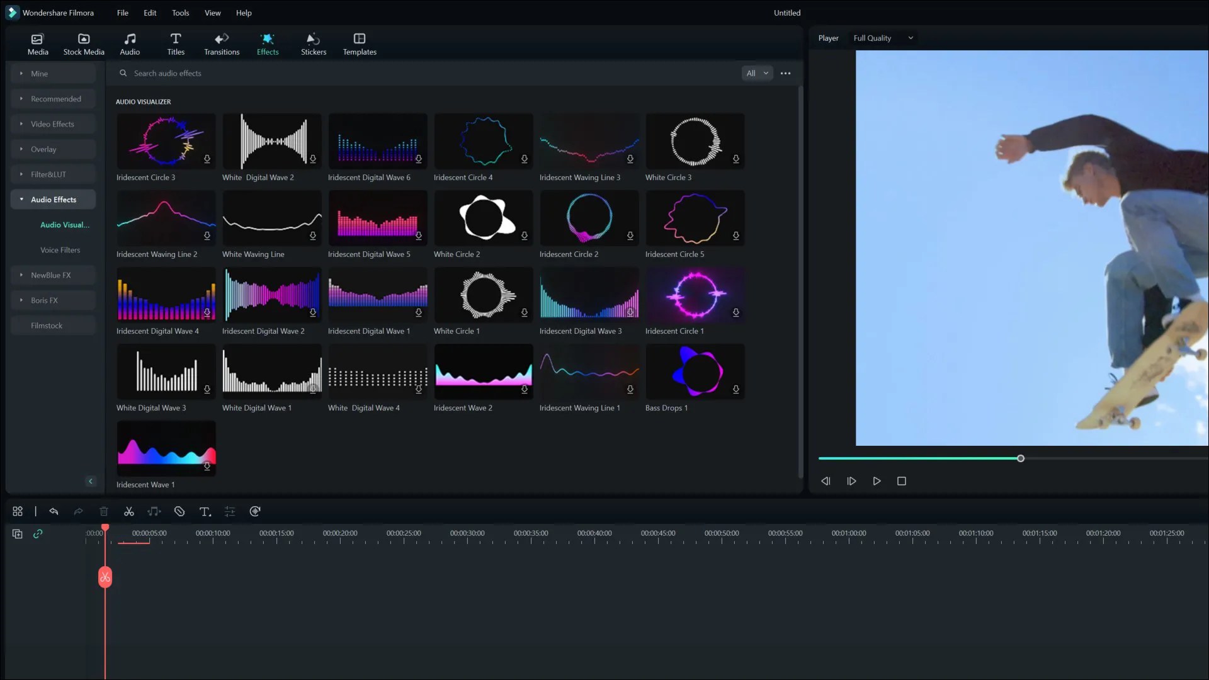The width and height of the screenshot is (1209, 680).
Task: Expand the Video Effects category
Action: [53, 124]
